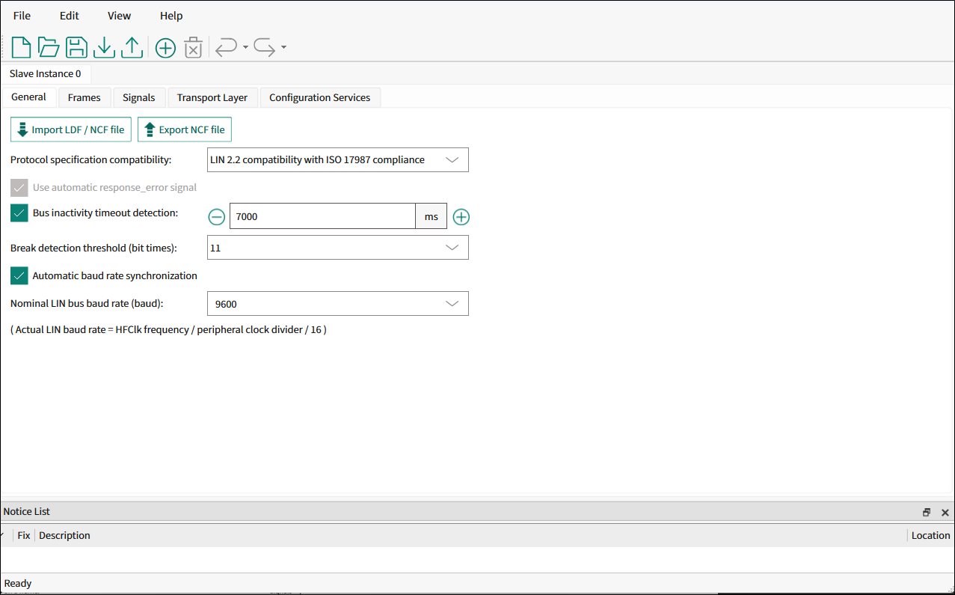This screenshot has width=955, height=595.
Task: Click Import LDF / NCF file button
Action: 71,129
